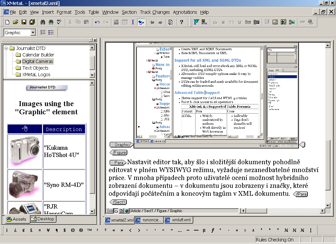Click the Insert Table toolbar icon

click(x=125, y=22)
